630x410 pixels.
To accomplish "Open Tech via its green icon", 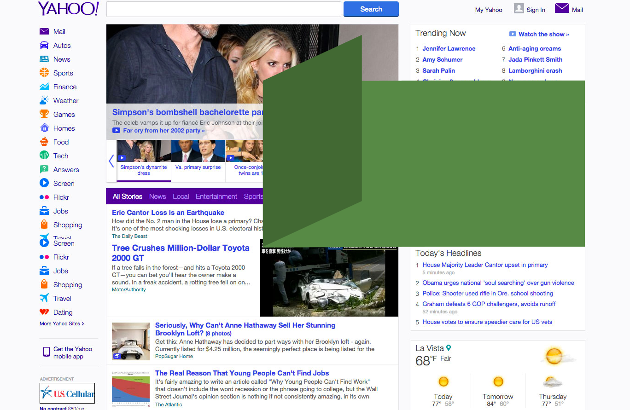I will click(x=44, y=156).
